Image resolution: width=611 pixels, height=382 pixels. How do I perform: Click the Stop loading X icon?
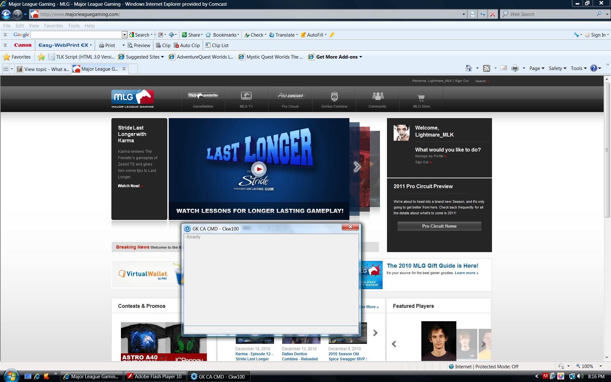pos(493,14)
